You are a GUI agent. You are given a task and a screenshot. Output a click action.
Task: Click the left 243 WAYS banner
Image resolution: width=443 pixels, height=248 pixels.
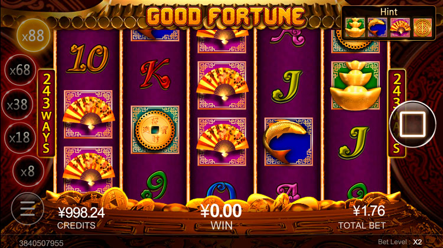[46, 113]
